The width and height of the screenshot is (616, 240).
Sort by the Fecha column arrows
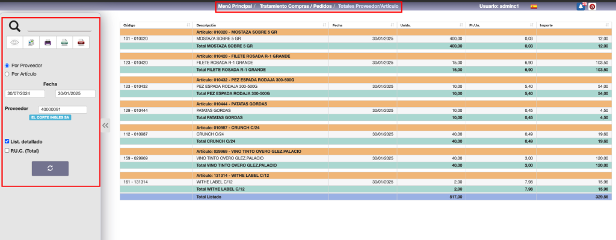(x=392, y=25)
